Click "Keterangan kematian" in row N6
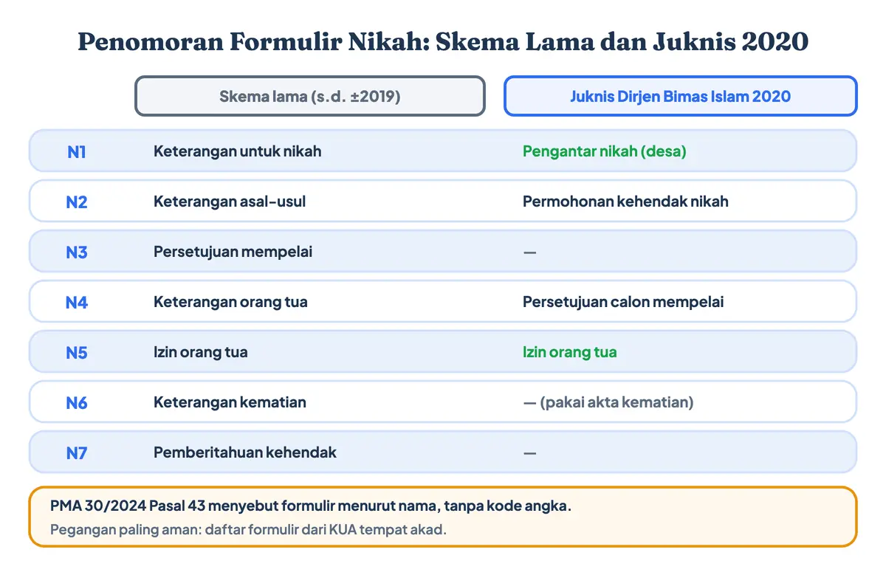886x561 pixels. [230, 402]
